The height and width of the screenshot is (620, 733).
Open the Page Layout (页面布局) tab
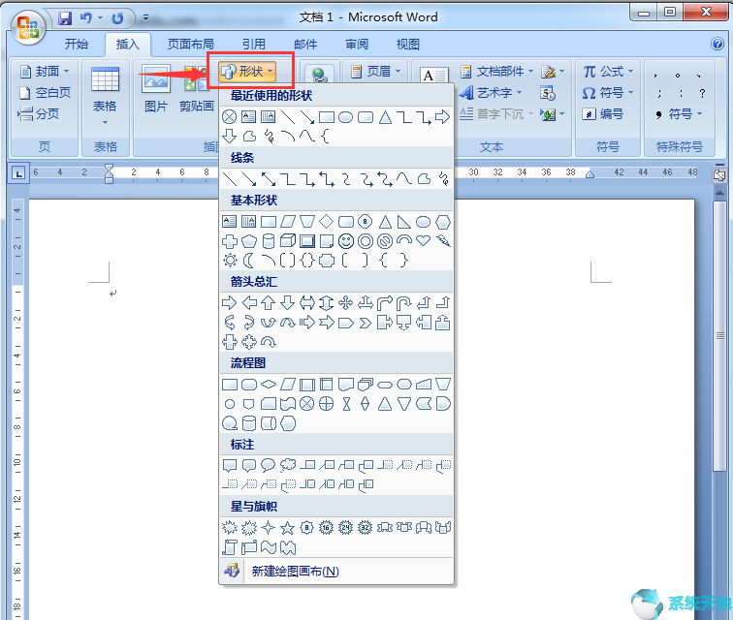(191, 44)
